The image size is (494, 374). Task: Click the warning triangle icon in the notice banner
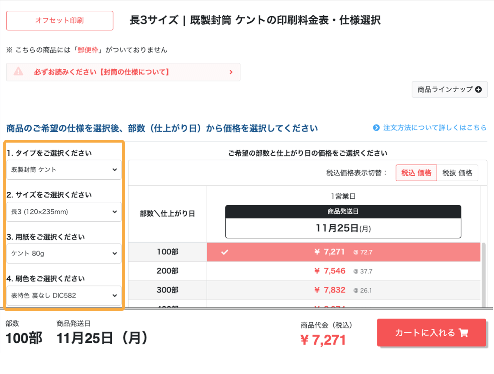click(19, 72)
